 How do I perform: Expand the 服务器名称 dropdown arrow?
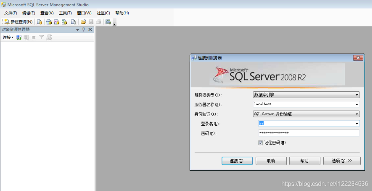357,105
